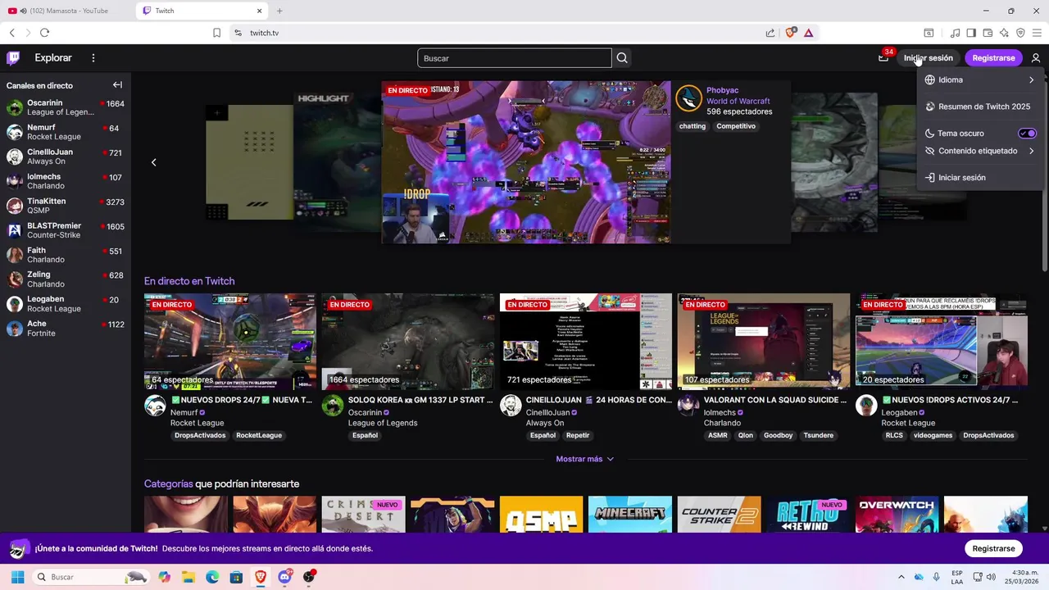Viewport: 1049px width, 590px height.
Task: Open the featured Phobyac stream player
Action: click(x=526, y=162)
